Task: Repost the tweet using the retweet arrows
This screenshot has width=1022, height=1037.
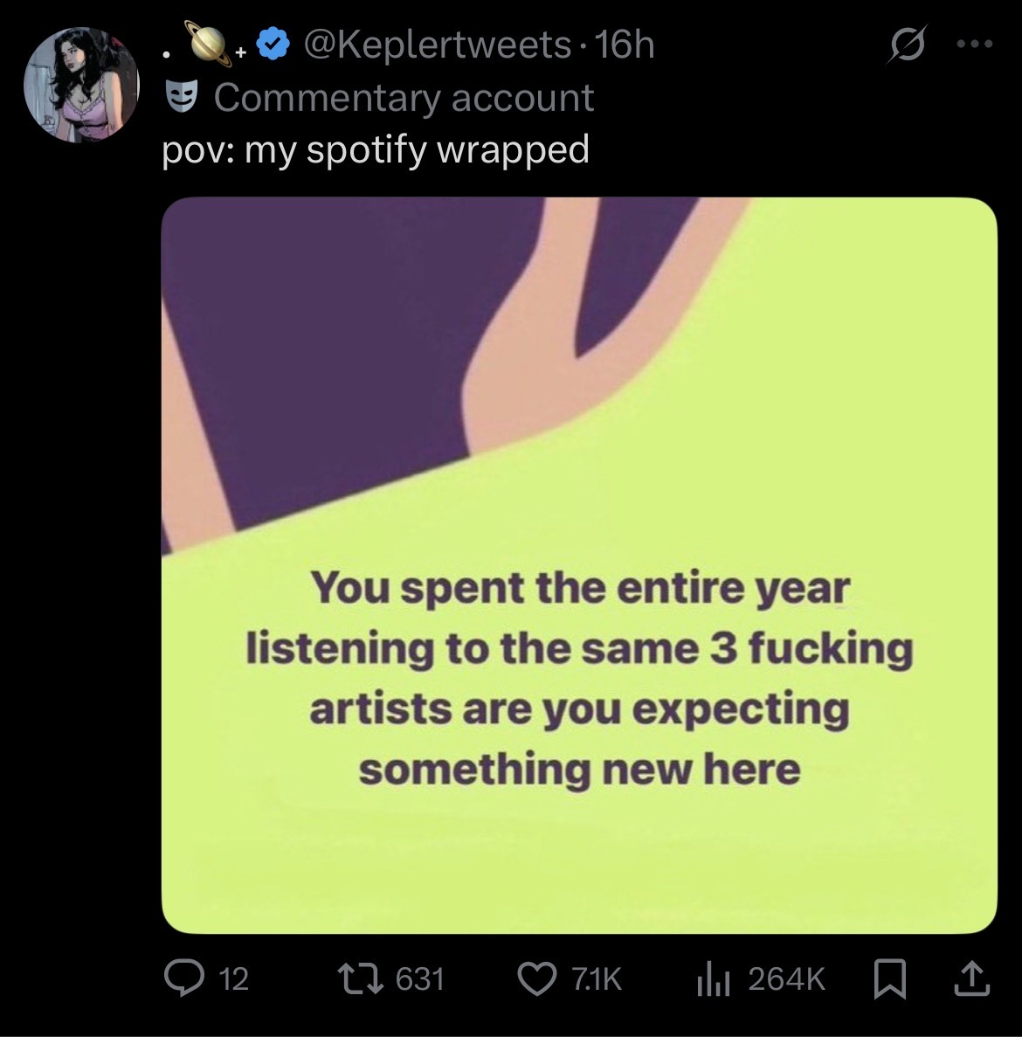Action: (362, 978)
